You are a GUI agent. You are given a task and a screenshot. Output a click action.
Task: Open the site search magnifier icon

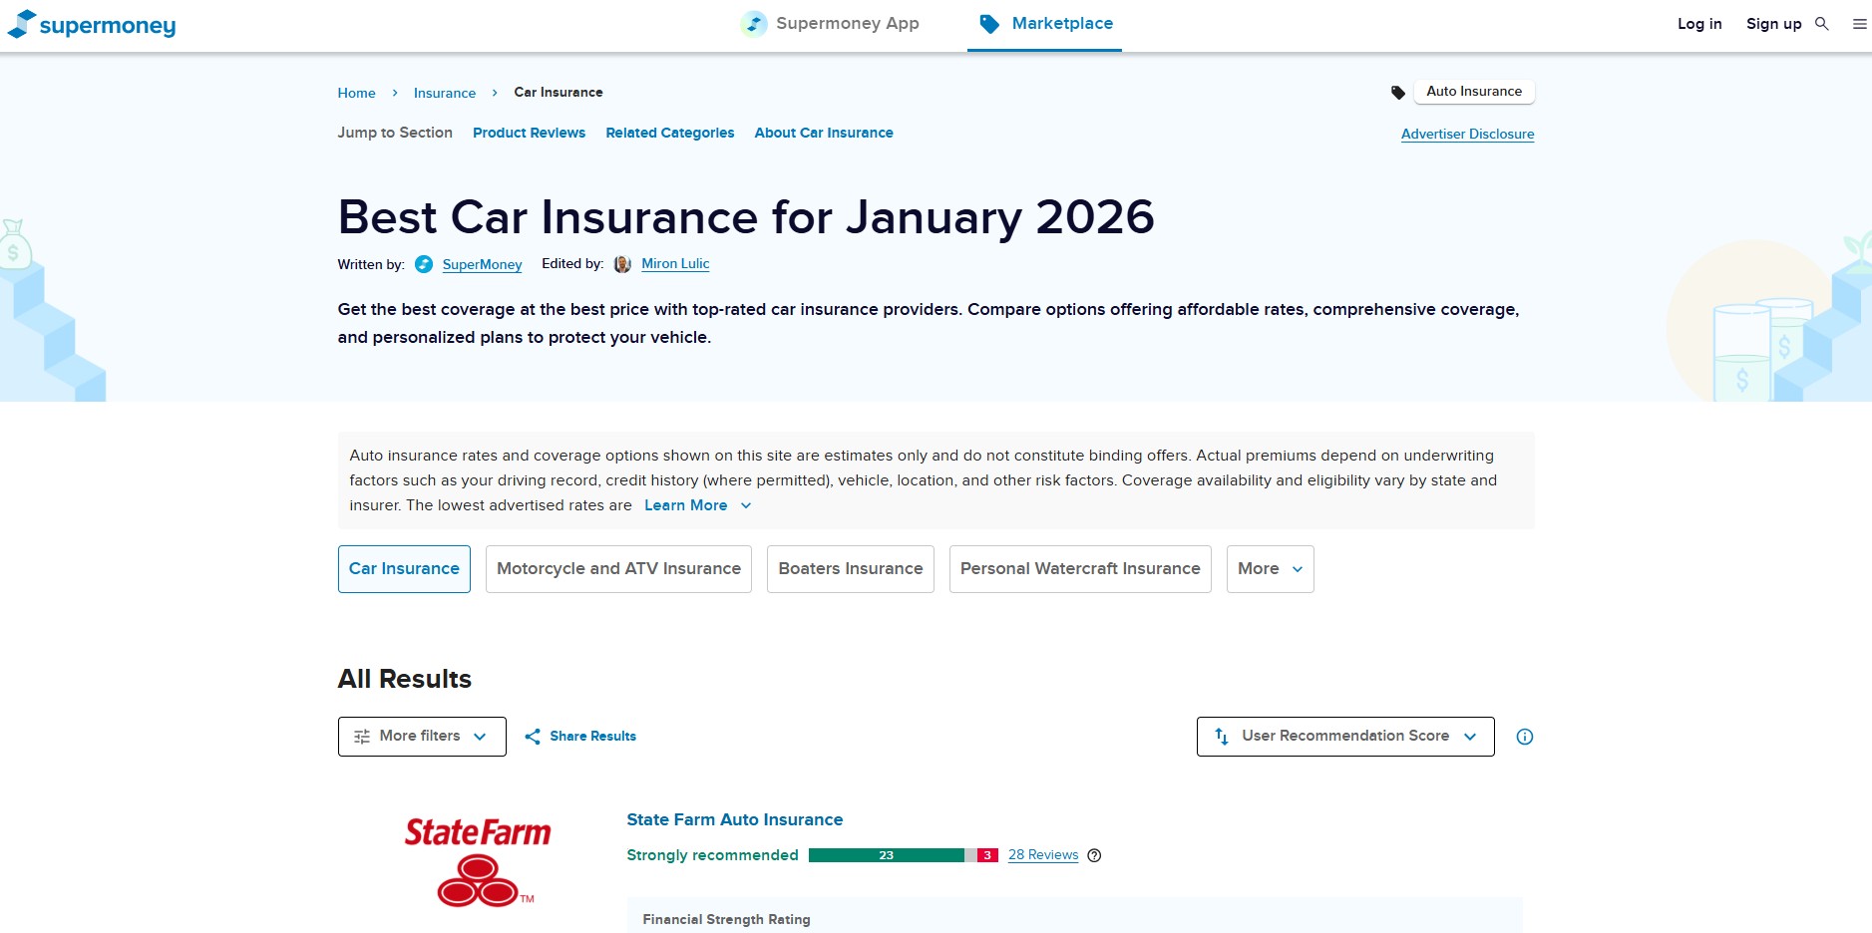coord(1822,24)
